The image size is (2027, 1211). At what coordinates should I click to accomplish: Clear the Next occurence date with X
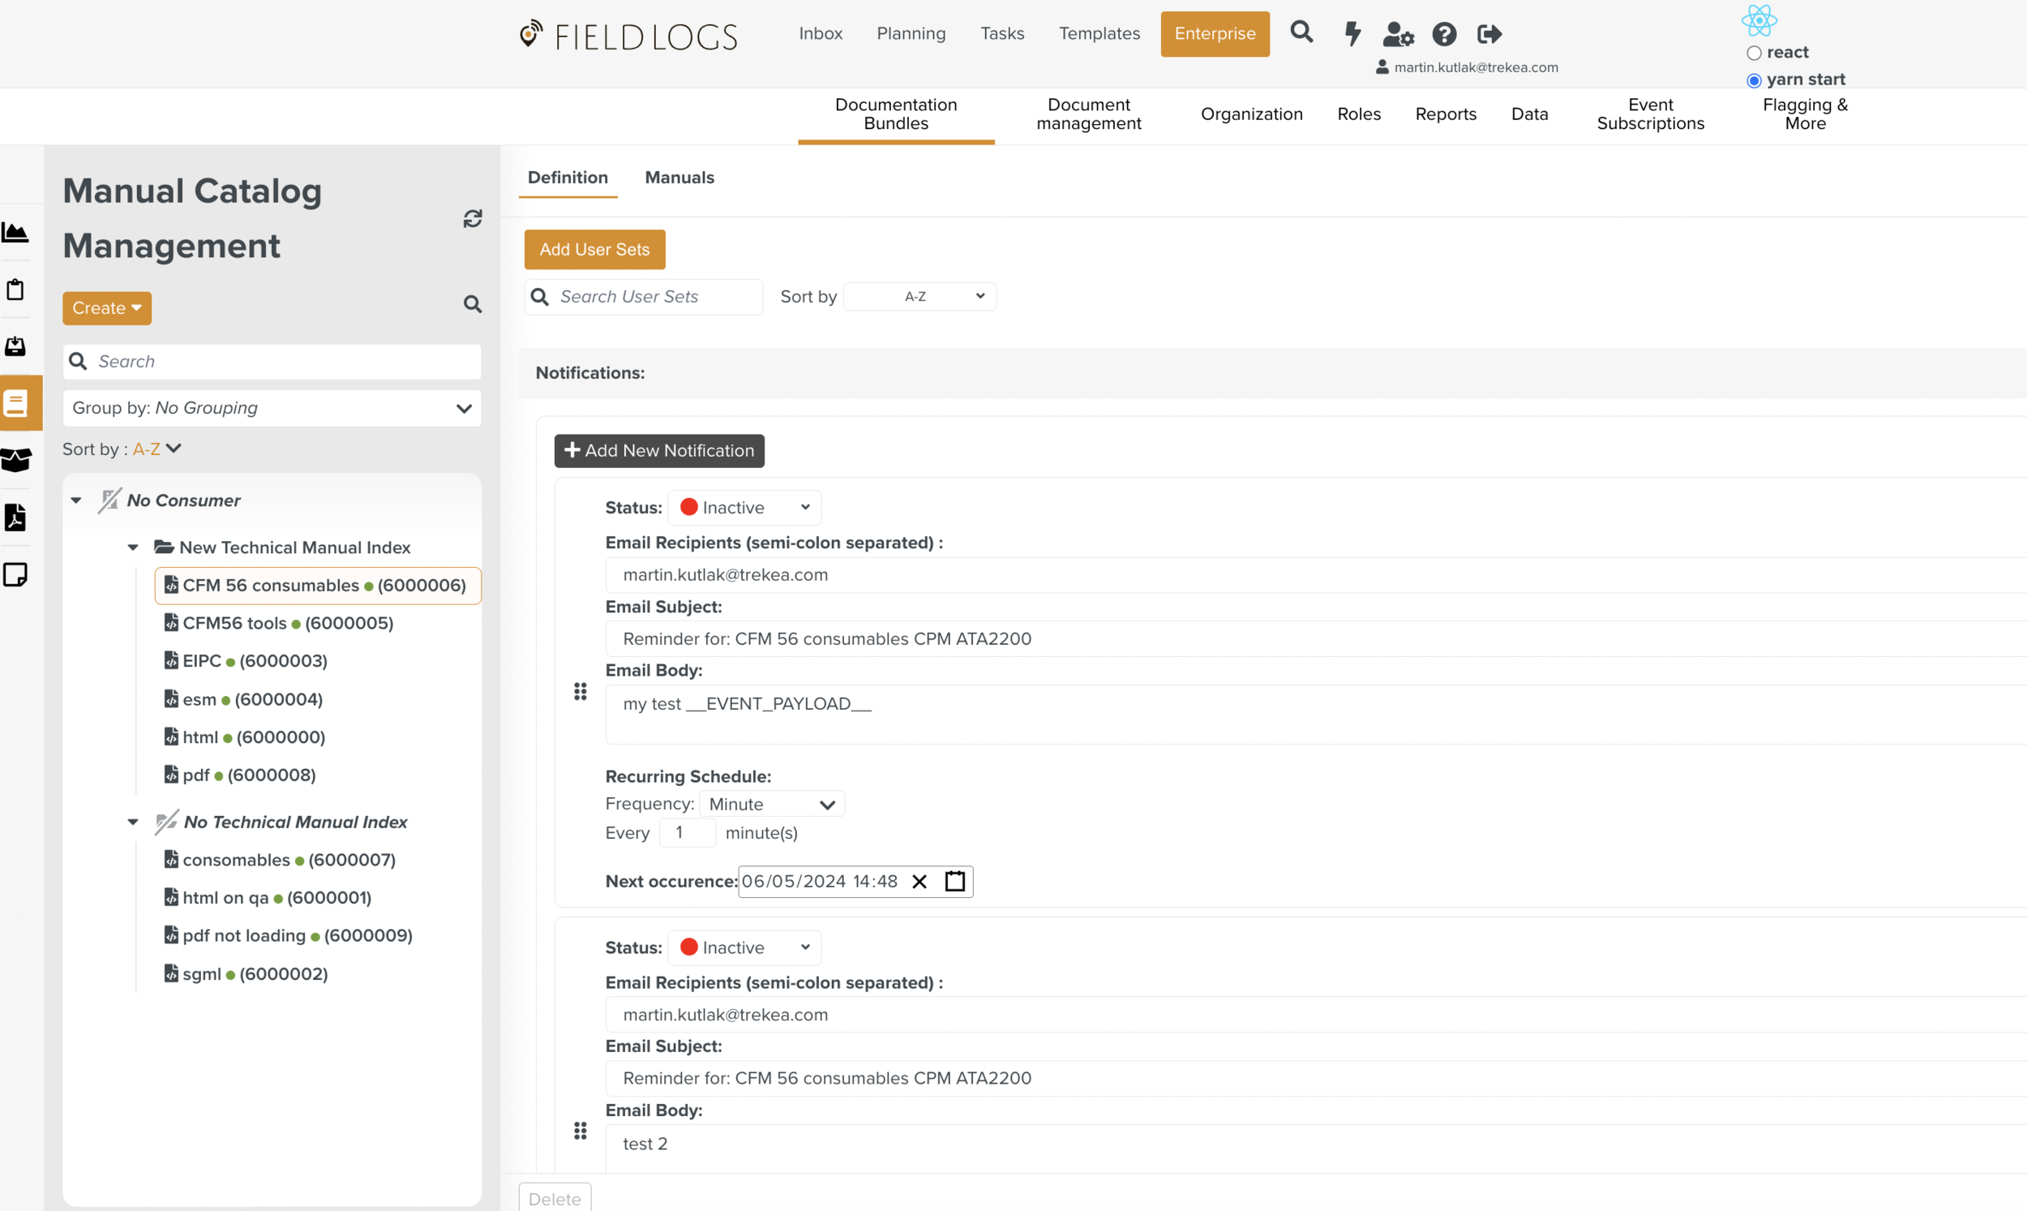(919, 882)
